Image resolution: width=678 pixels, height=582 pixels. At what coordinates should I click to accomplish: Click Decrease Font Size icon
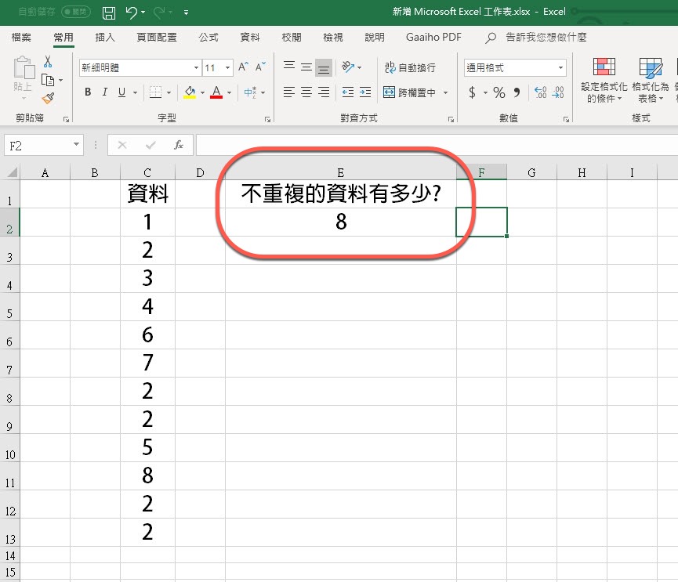point(260,67)
